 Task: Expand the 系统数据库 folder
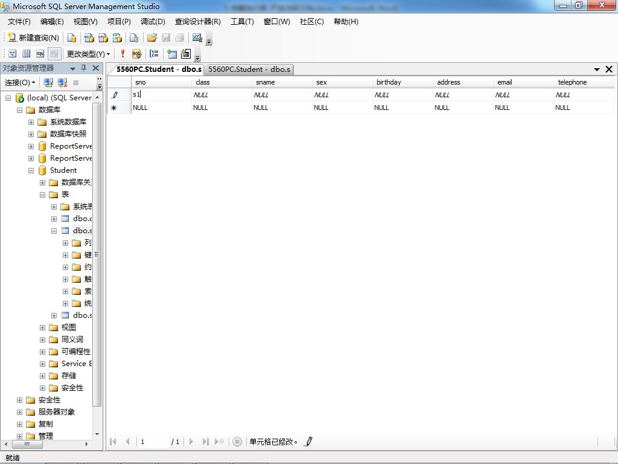tap(31, 122)
